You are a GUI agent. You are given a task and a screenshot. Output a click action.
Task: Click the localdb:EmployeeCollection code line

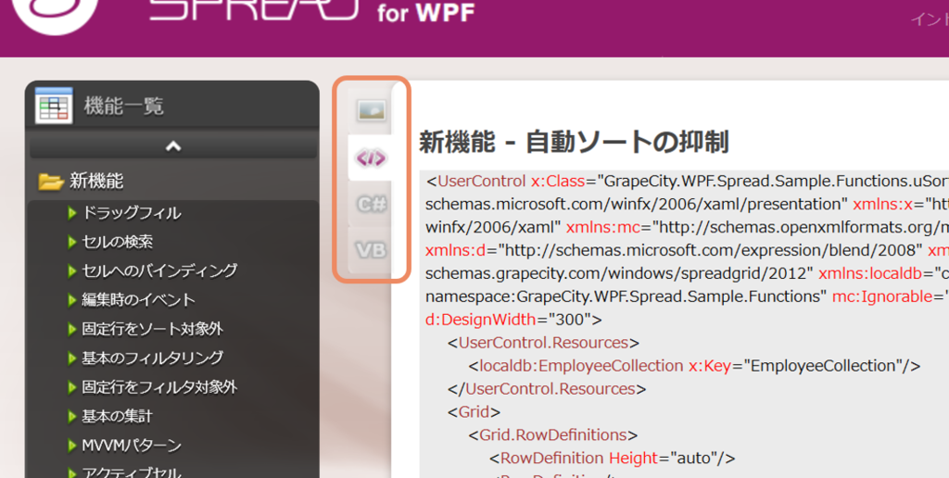(x=695, y=366)
